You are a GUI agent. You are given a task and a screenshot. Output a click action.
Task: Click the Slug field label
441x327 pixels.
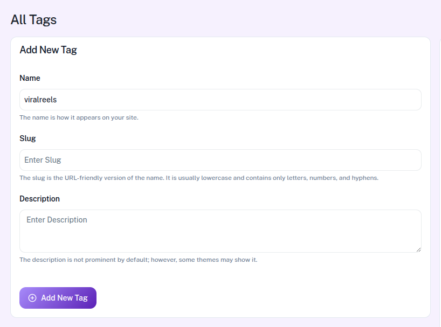tap(27, 138)
